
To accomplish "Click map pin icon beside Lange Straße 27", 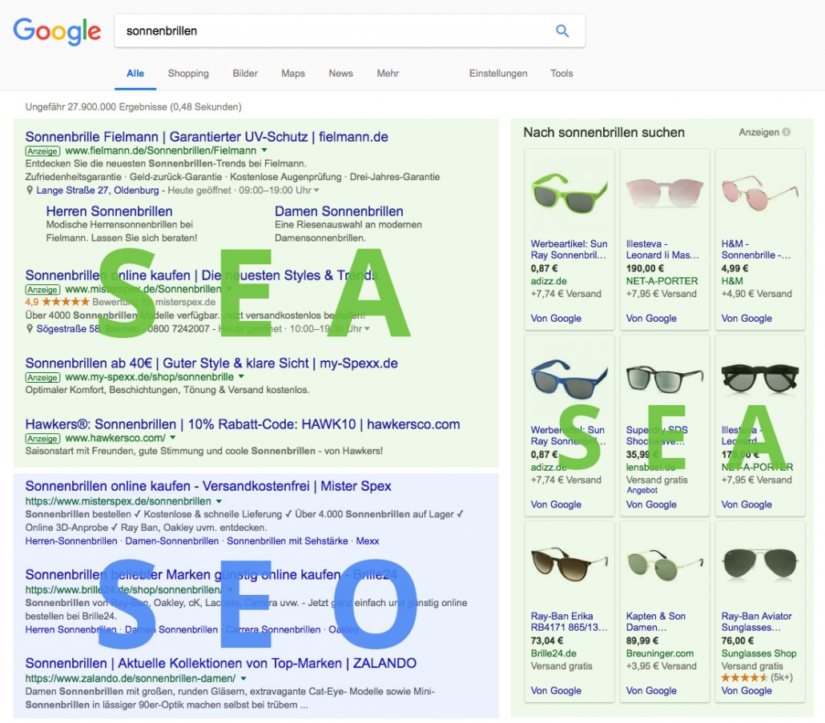I will pyautogui.click(x=30, y=191).
